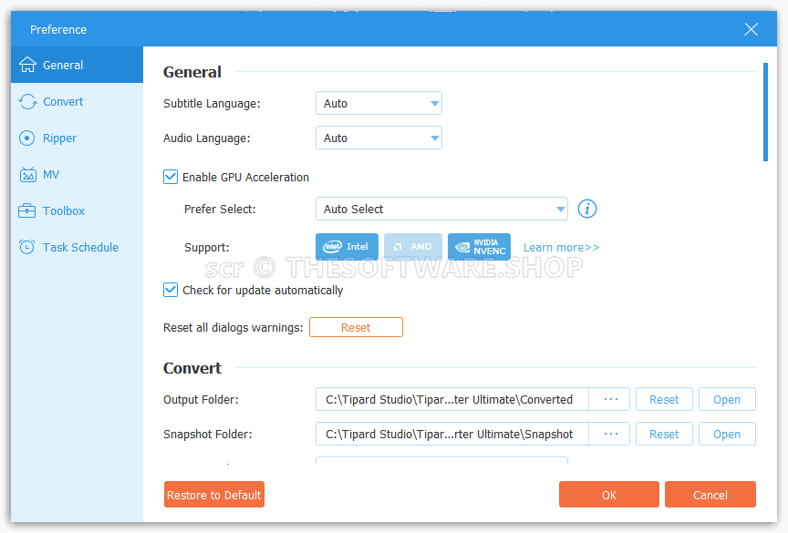The height and width of the screenshot is (533, 788).
Task: Click the Ripper disc icon in sidebar
Action: point(27,138)
